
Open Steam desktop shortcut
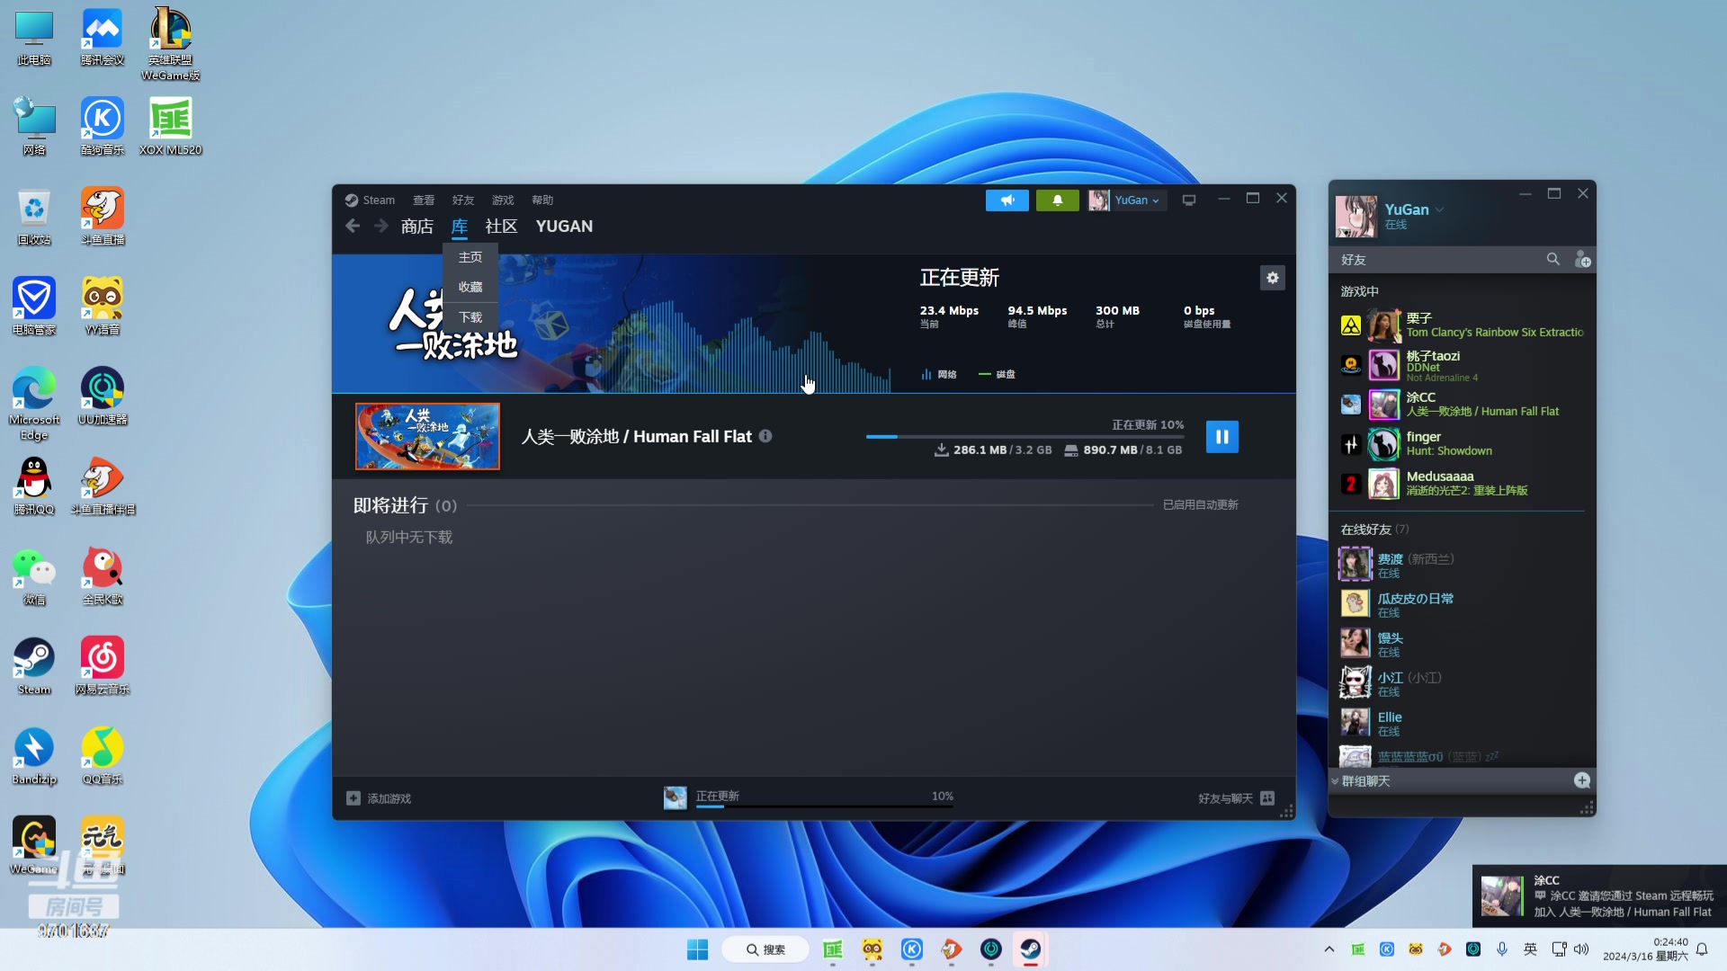click(34, 665)
